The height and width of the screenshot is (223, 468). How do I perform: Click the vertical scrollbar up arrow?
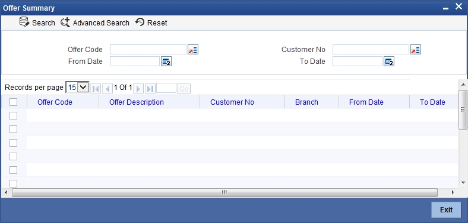tap(463, 85)
